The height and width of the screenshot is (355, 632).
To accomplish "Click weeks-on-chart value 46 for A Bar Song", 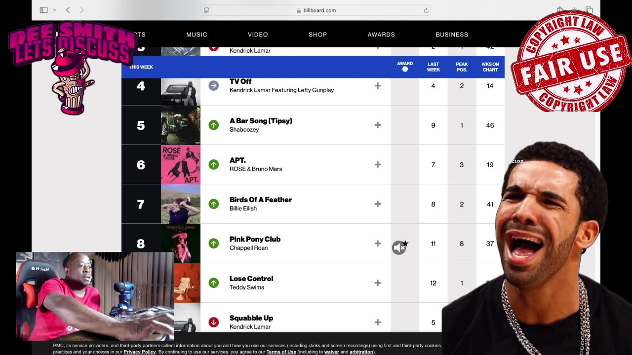I will (x=490, y=125).
